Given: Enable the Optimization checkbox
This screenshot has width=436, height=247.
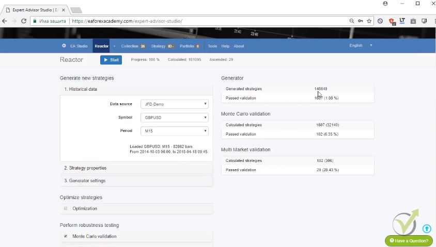Looking at the screenshot, I should (66, 208).
